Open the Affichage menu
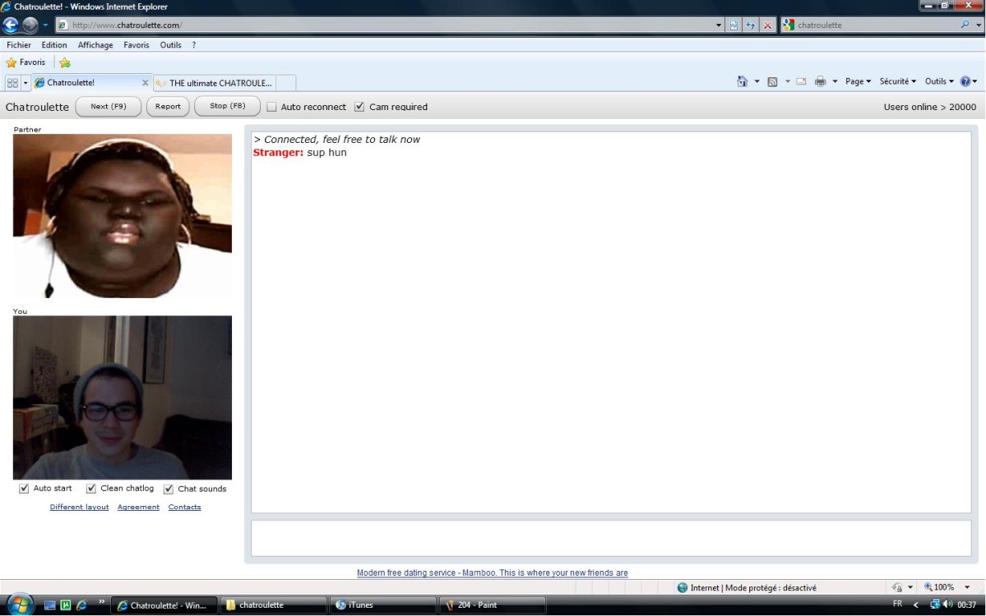The image size is (986, 616). tap(95, 45)
